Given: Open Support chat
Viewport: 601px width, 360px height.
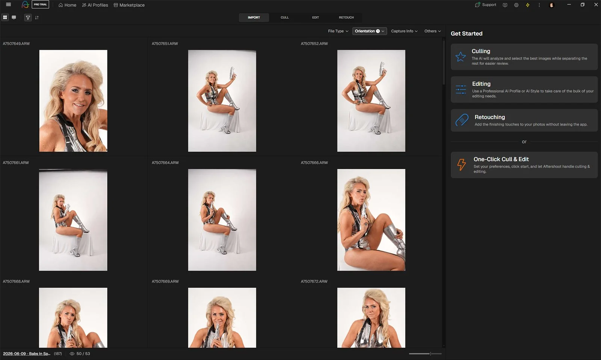Looking at the screenshot, I should click(486, 5).
